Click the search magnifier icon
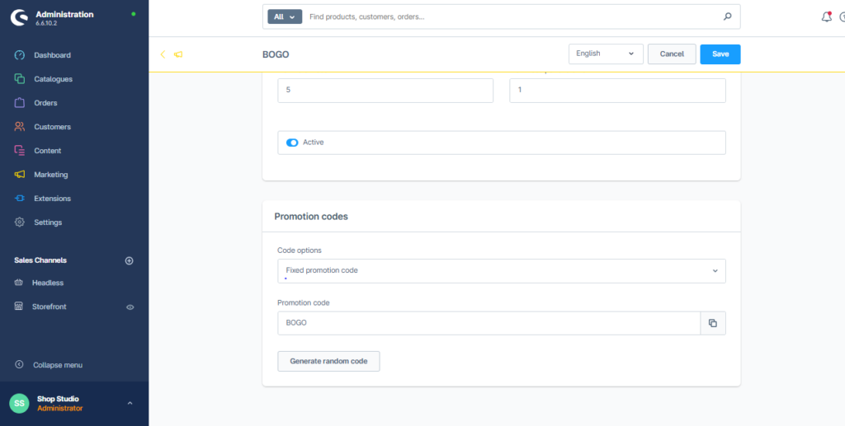This screenshot has height=426, width=845. point(727,16)
